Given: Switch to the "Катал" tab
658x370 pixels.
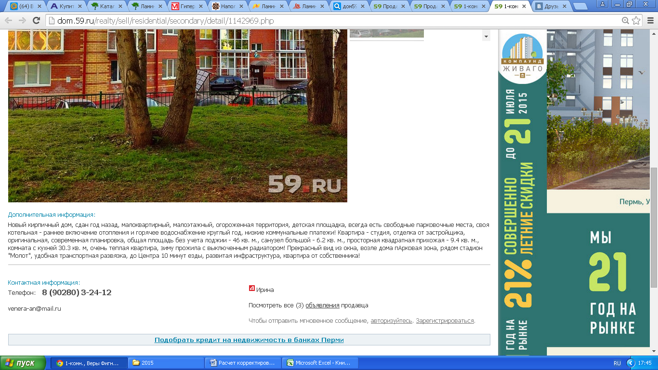Looking at the screenshot, I should click(x=106, y=7).
